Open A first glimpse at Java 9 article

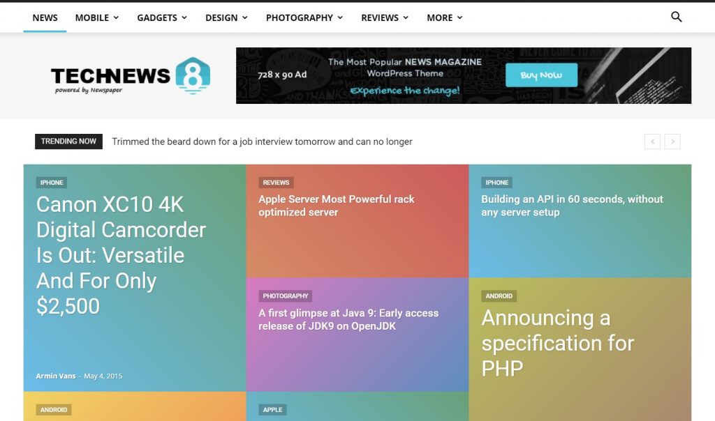(348, 319)
